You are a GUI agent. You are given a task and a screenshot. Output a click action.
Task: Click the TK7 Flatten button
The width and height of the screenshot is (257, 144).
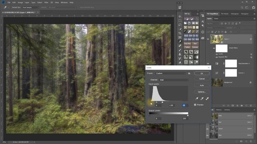point(188,47)
